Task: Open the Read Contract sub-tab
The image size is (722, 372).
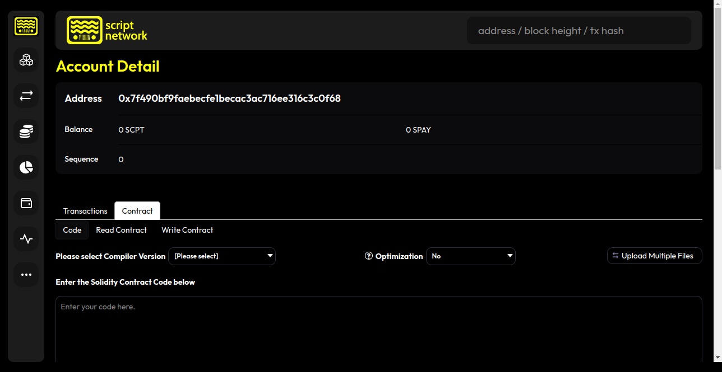Action: [121, 230]
